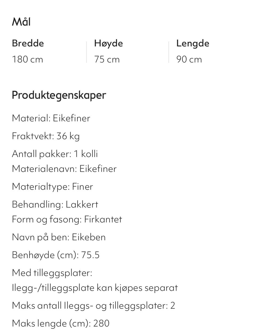Image resolution: width=256 pixels, height=336 pixels.
Task: Click the Navn på ben: Eikeben line
Action: tap(59, 237)
